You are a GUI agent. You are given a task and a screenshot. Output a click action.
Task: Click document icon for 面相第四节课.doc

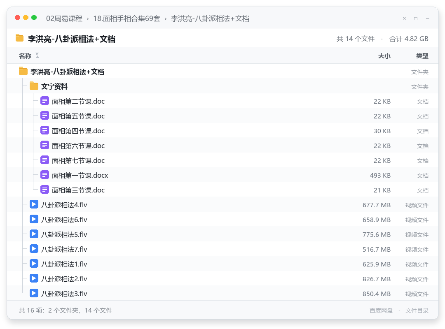[44, 130]
